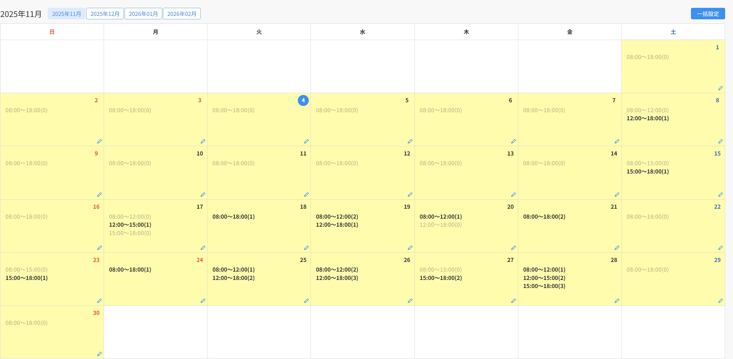
Task: Click the pencil icon on November 26
Action: (410, 301)
